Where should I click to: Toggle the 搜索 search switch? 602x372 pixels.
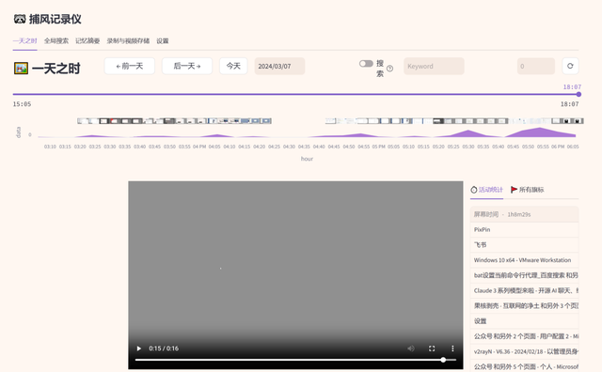(x=366, y=64)
